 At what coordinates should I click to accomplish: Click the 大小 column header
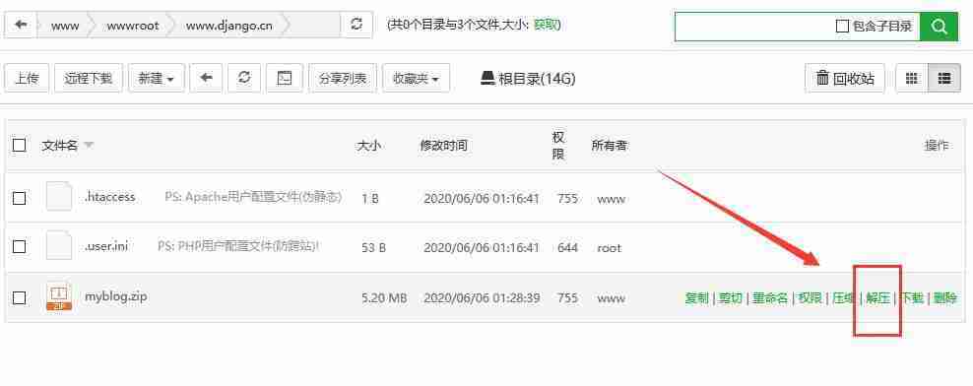[368, 146]
